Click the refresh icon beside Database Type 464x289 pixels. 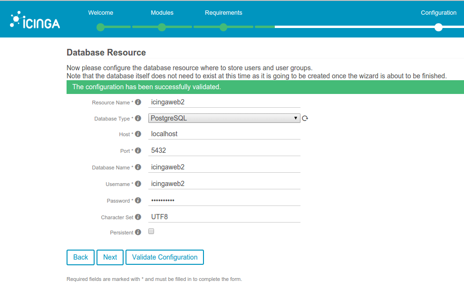tap(305, 118)
